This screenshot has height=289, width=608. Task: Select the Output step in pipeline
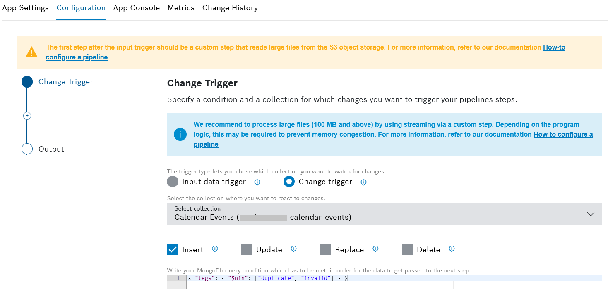[x=51, y=149]
